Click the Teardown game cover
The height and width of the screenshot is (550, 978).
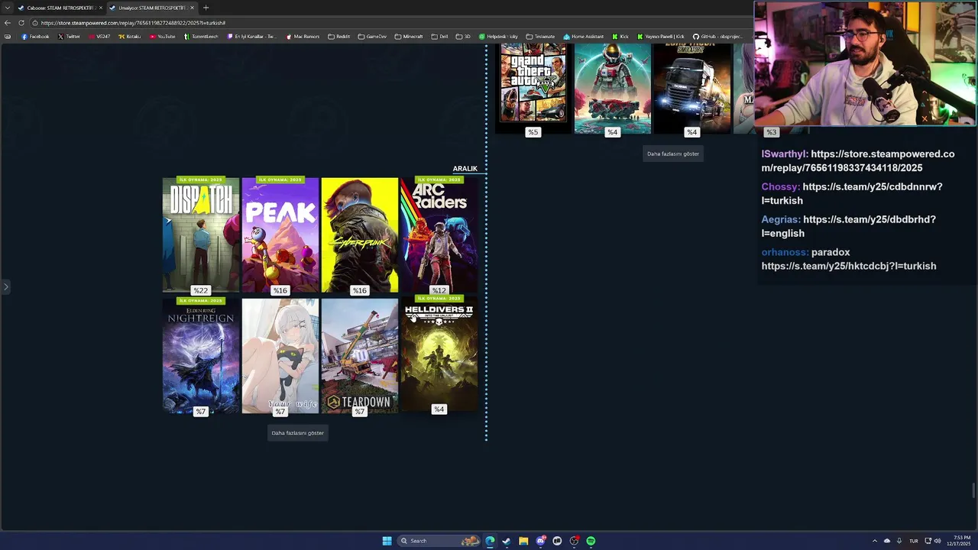[360, 356]
